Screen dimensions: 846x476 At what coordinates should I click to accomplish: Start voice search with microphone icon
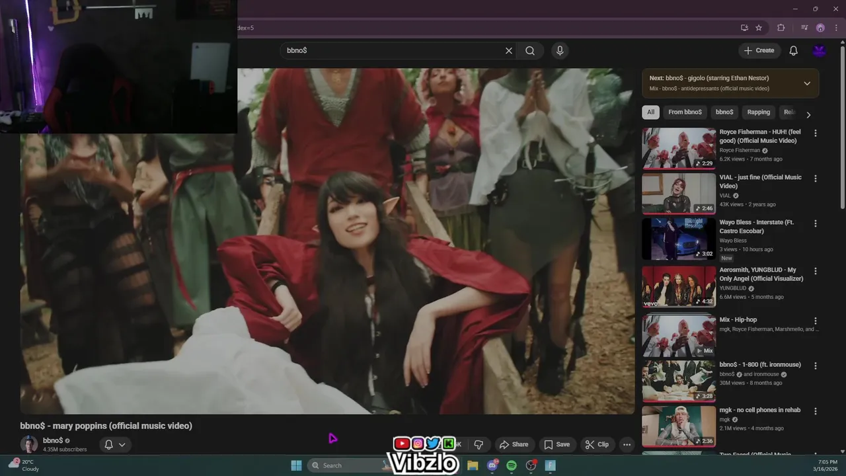560,50
